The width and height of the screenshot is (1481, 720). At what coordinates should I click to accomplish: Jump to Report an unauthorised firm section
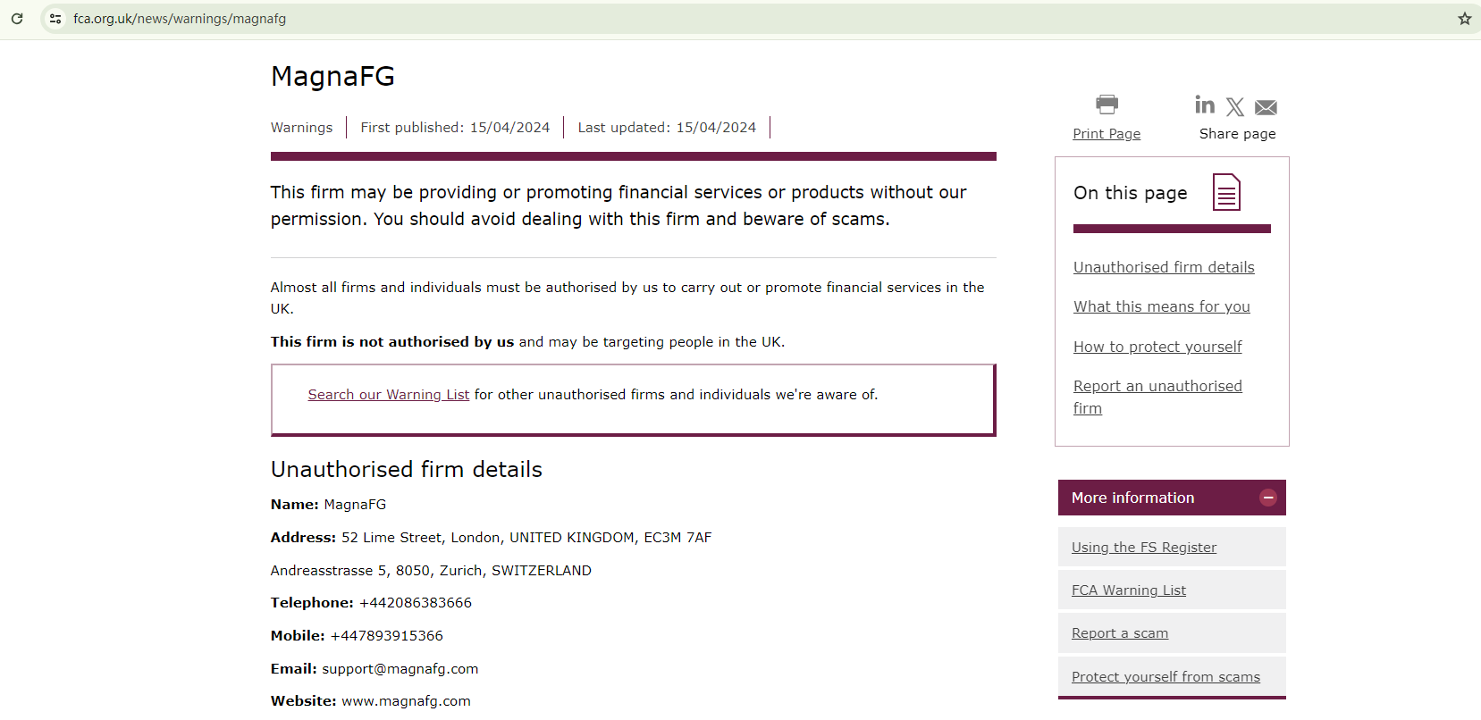point(1157,387)
